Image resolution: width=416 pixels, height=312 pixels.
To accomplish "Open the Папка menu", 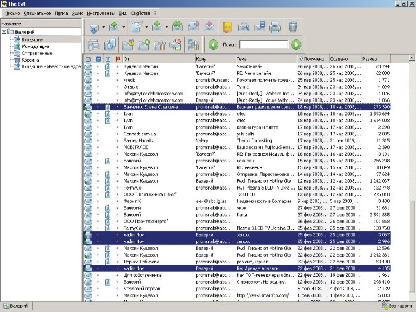I will (x=62, y=14).
